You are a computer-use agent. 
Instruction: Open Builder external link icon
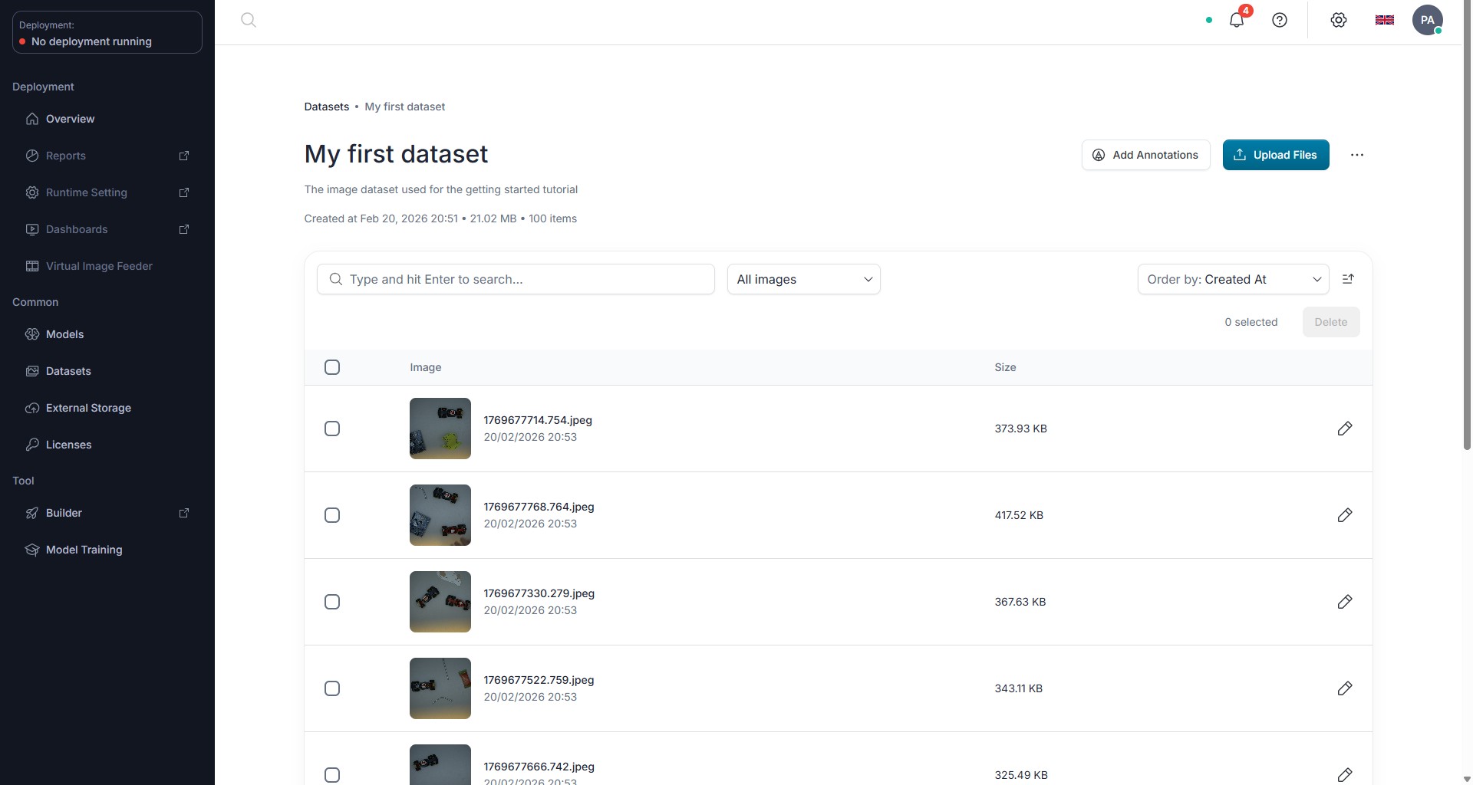[184, 513]
